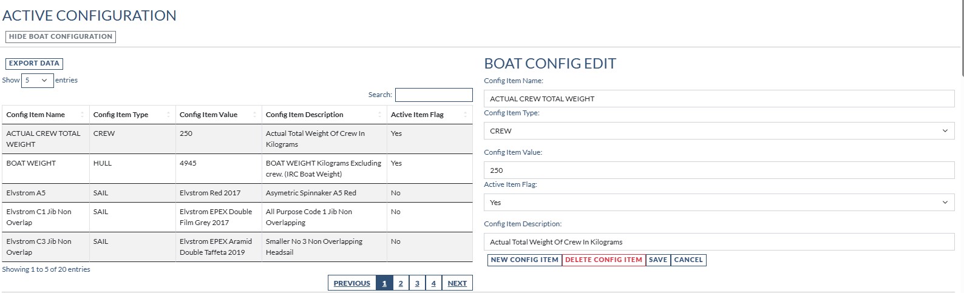Open the Show entries count dropdown
The width and height of the screenshot is (964, 293).
coord(37,80)
